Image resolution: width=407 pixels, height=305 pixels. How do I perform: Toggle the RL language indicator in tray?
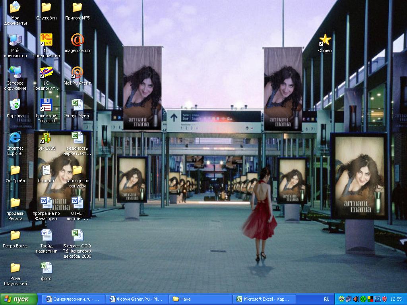pyautogui.click(x=326, y=299)
